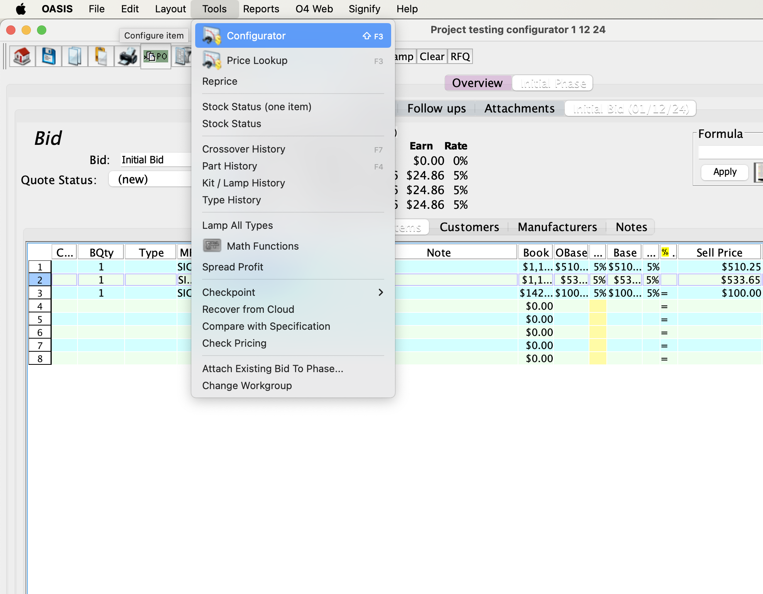
Task: Click the yellow percent column header
Action: [665, 252]
